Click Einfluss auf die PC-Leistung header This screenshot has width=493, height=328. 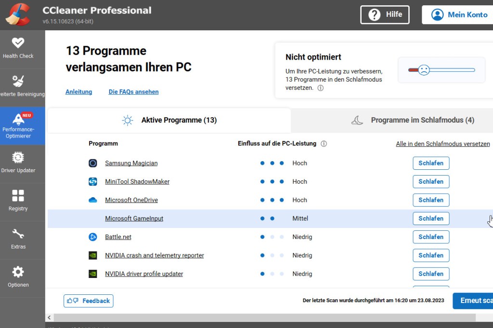[x=277, y=144]
